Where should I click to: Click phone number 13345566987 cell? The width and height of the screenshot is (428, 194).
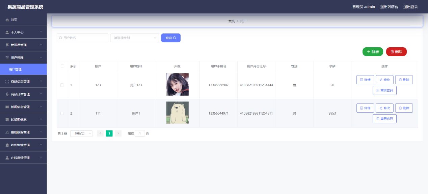pos(219,85)
